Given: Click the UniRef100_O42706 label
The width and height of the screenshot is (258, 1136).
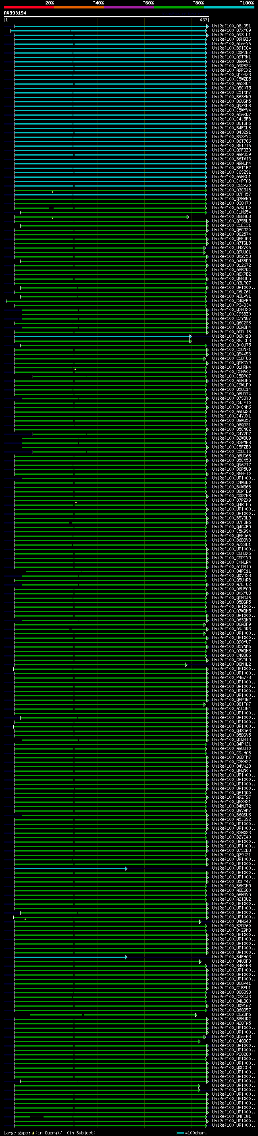Looking at the screenshot, I should point(231,248).
